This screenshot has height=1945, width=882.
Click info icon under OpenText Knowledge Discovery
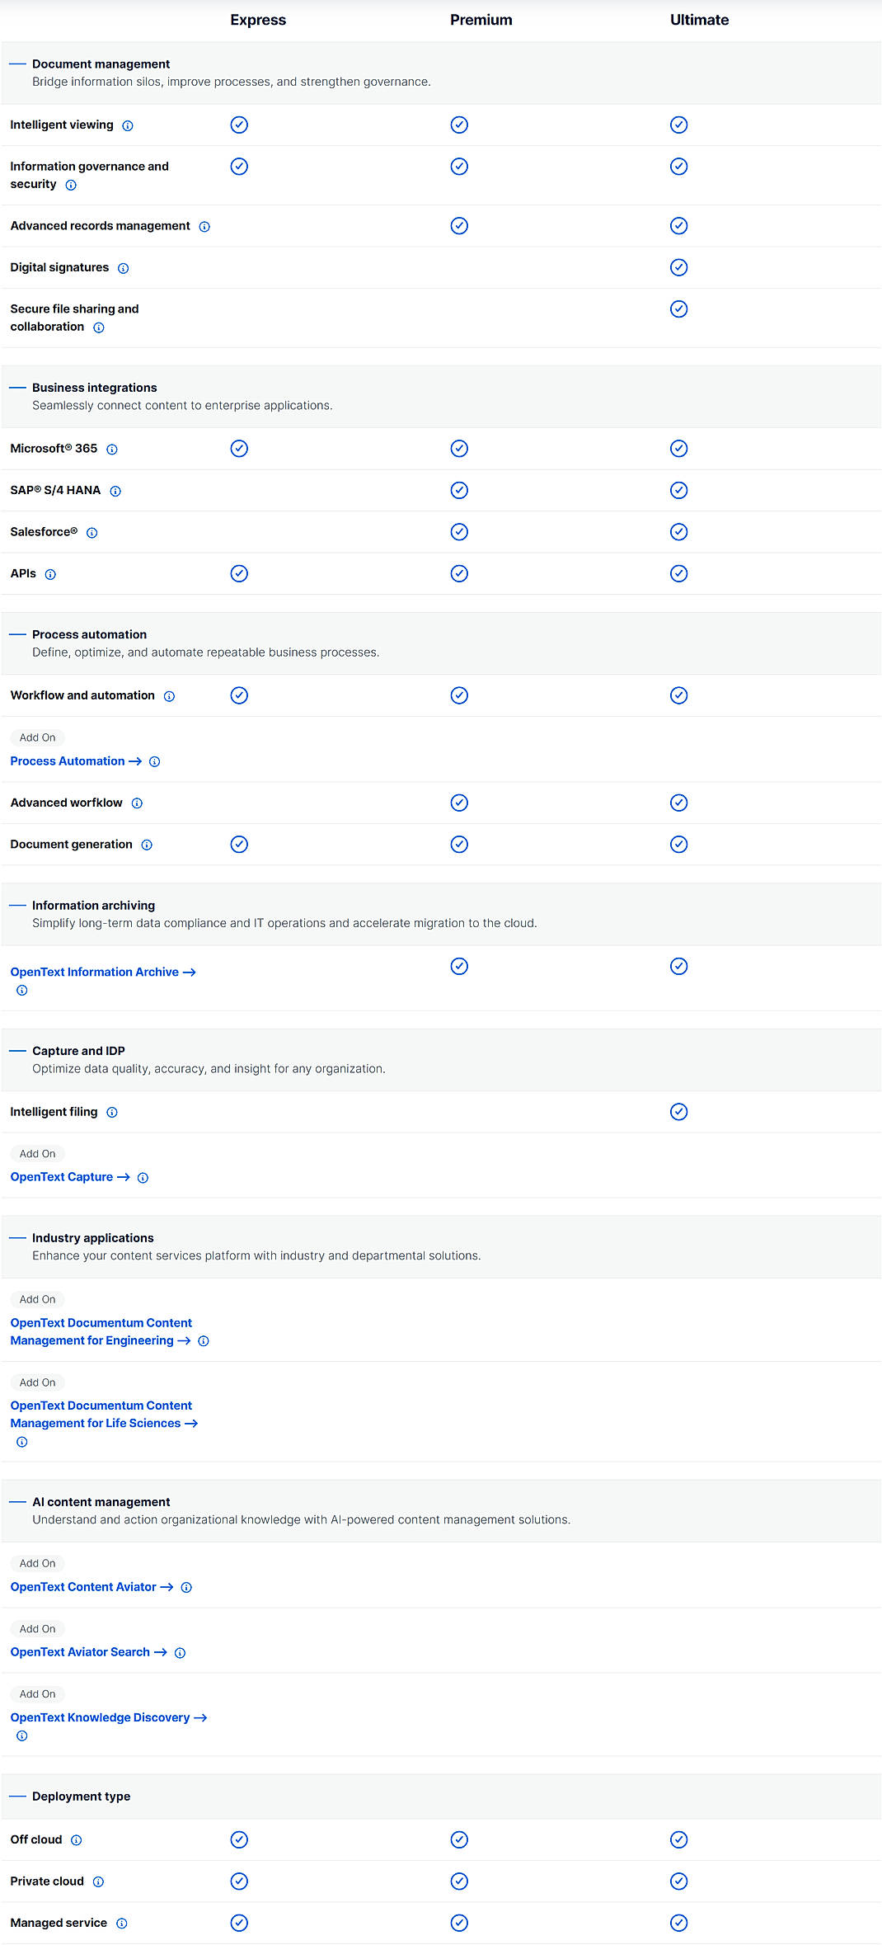click(22, 1735)
